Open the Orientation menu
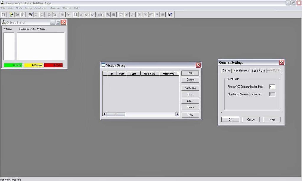The width and height of the screenshot is (302, 181). [x=41, y=8]
